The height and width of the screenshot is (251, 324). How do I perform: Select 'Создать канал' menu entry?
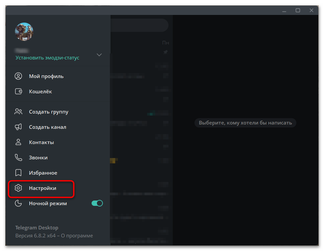coord(58,127)
